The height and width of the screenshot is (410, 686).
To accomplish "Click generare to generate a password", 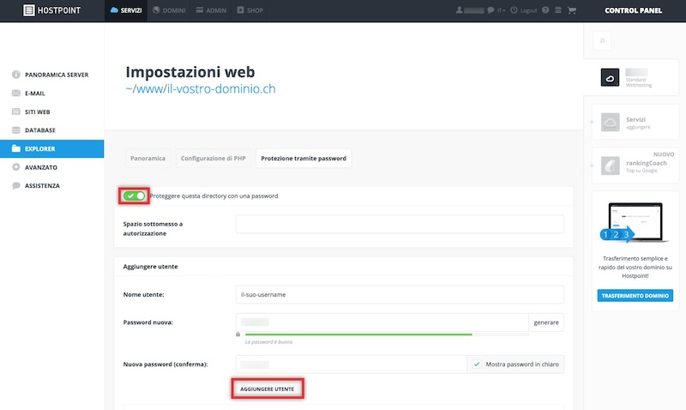I will pyautogui.click(x=546, y=323).
